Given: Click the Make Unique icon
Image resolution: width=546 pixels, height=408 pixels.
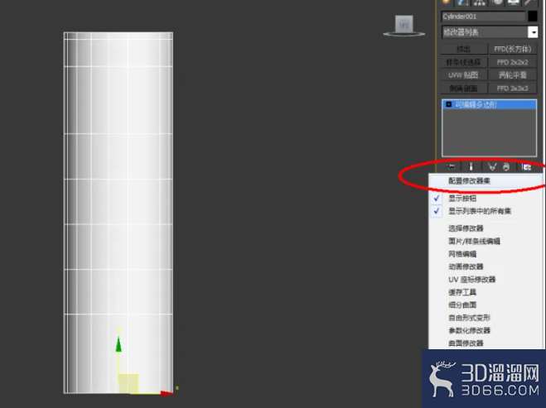Looking at the screenshot, I should coord(491,167).
